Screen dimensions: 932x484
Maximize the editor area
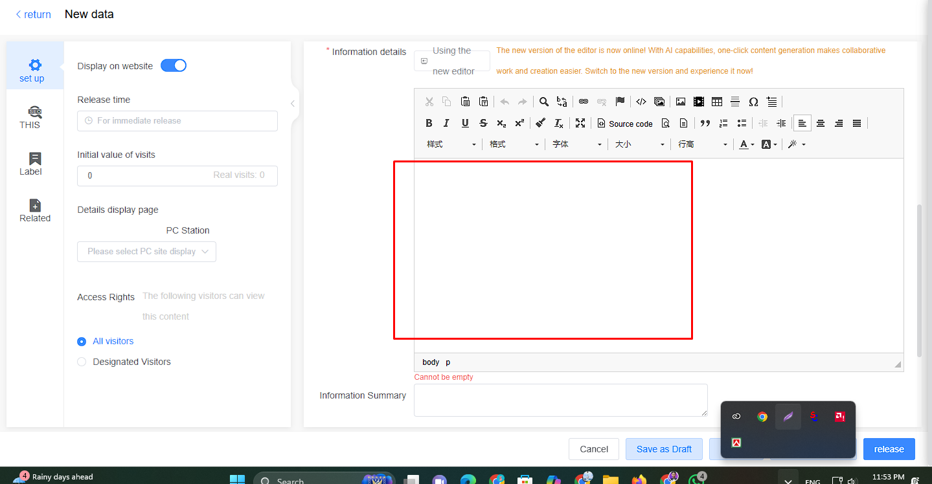(580, 123)
